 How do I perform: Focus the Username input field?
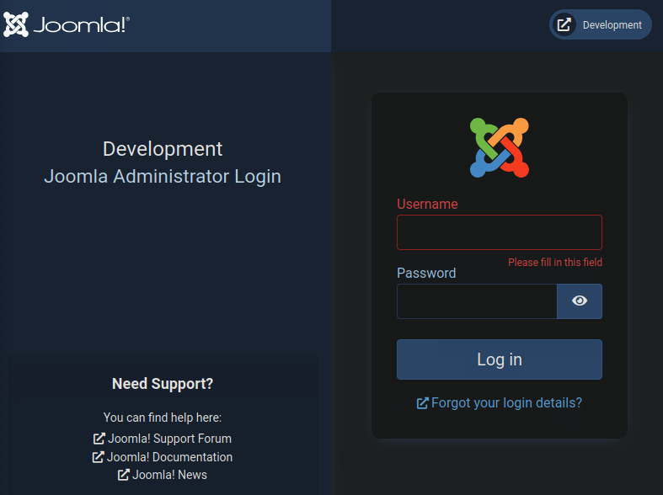tap(500, 232)
